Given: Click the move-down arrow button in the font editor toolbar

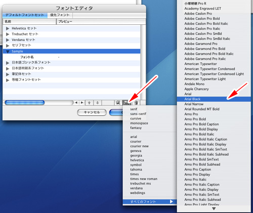Looking at the screenshot, I should click(x=98, y=103).
